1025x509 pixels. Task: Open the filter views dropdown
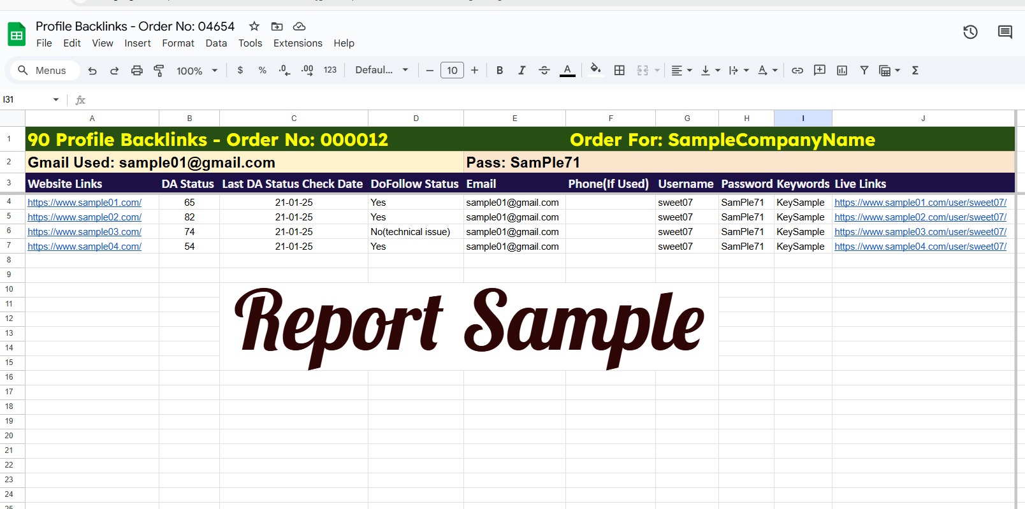(x=889, y=70)
